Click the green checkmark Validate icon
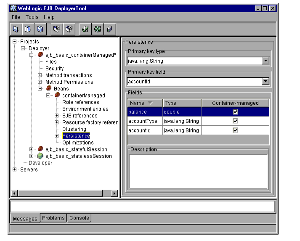 point(85,29)
